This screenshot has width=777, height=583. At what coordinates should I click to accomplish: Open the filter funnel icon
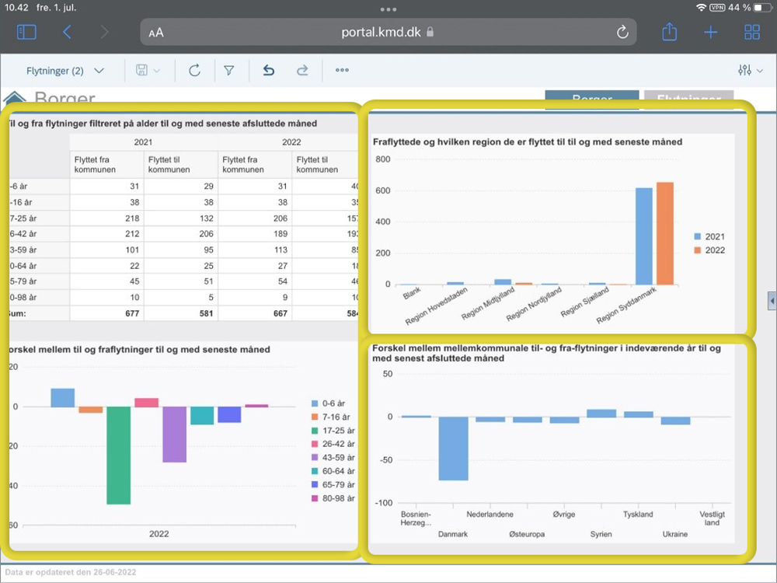click(229, 71)
